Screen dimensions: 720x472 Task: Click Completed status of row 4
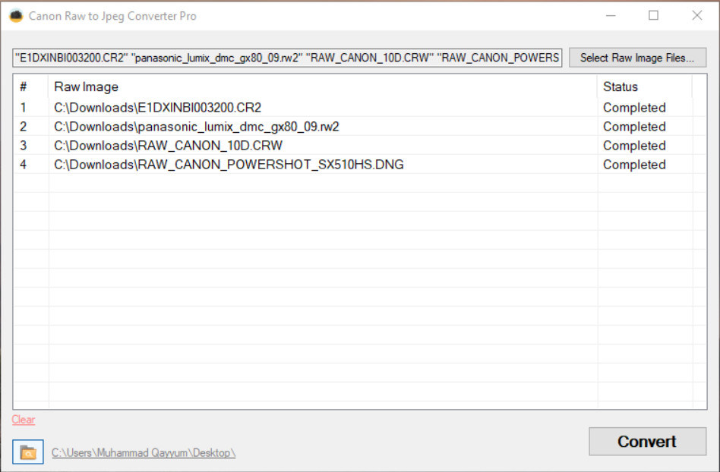click(x=634, y=165)
